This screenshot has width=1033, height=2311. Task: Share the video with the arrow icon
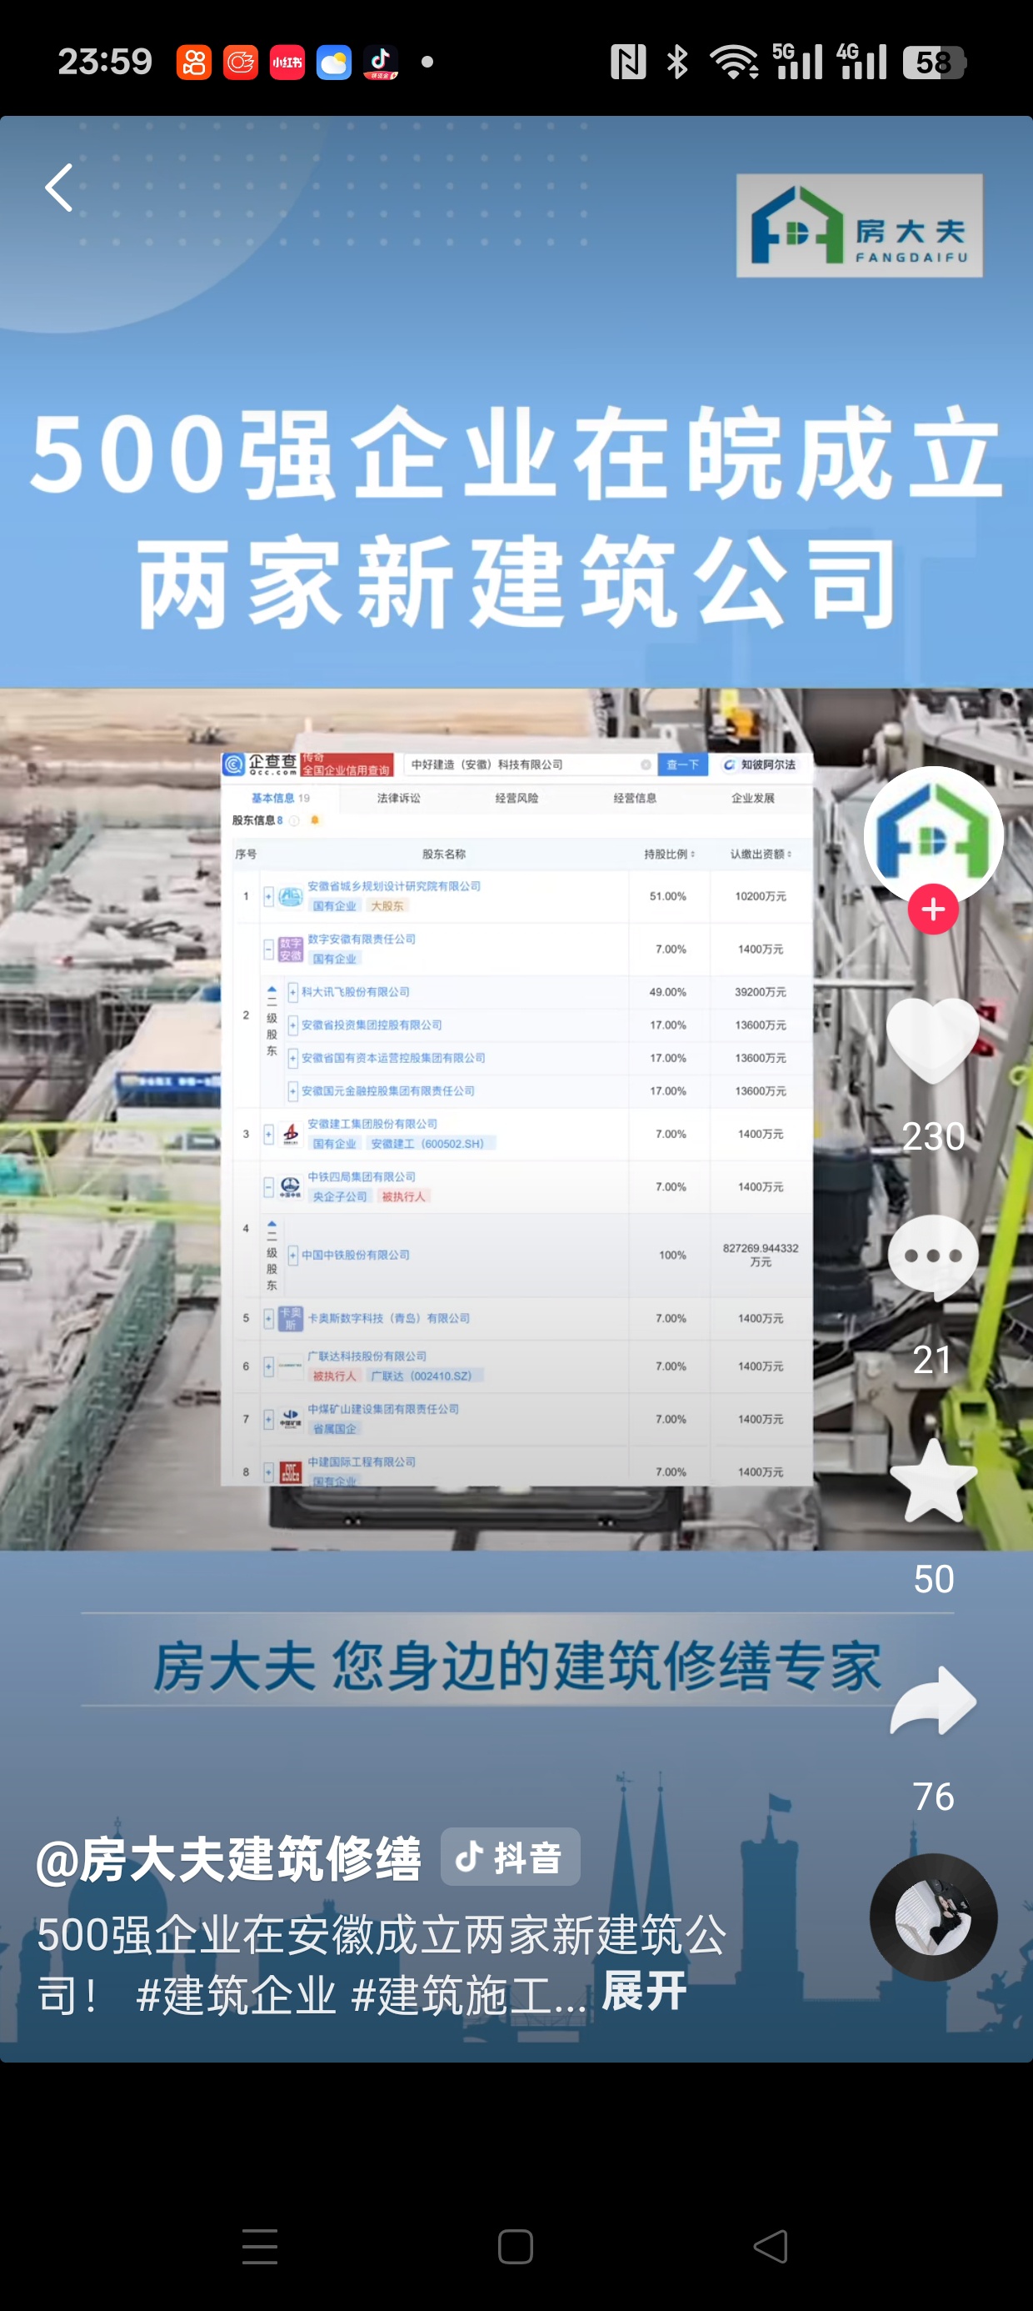tap(932, 1701)
